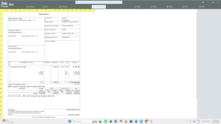Click the G: Go To button

99,7
